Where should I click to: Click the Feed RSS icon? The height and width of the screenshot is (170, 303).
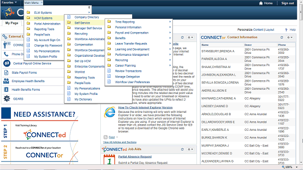coord(106,137)
